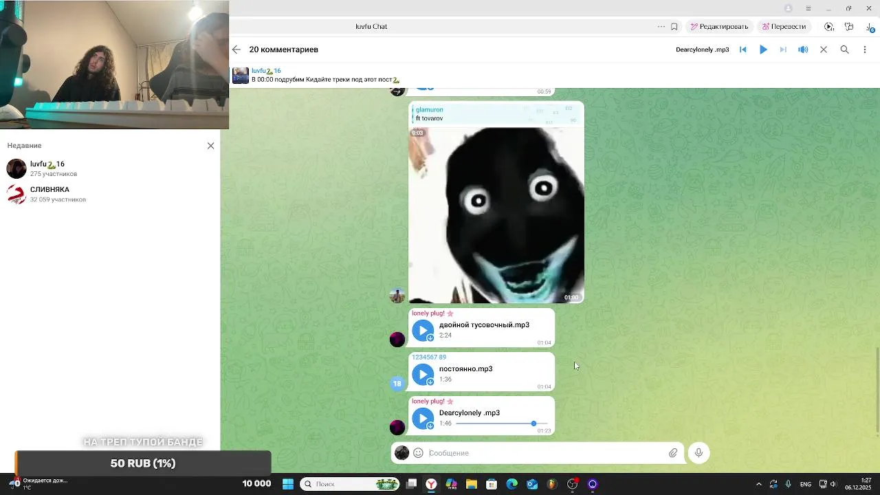Open FL Studio from the taskbar
This screenshot has width=880, height=495.
click(552, 484)
